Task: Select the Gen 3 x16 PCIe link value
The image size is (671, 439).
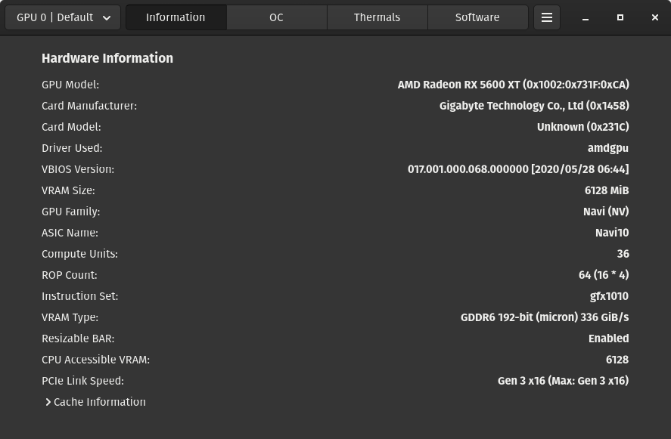Action: pyautogui.click(x=563, y=381)
